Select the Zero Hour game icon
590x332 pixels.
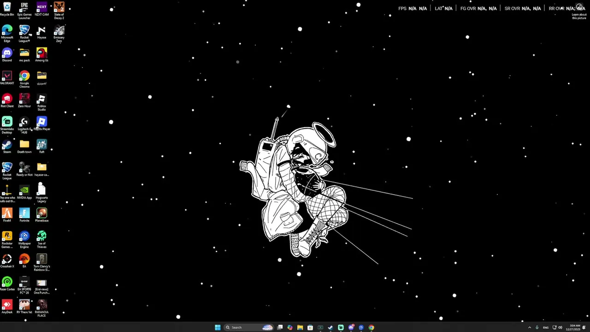pos(24,101)
